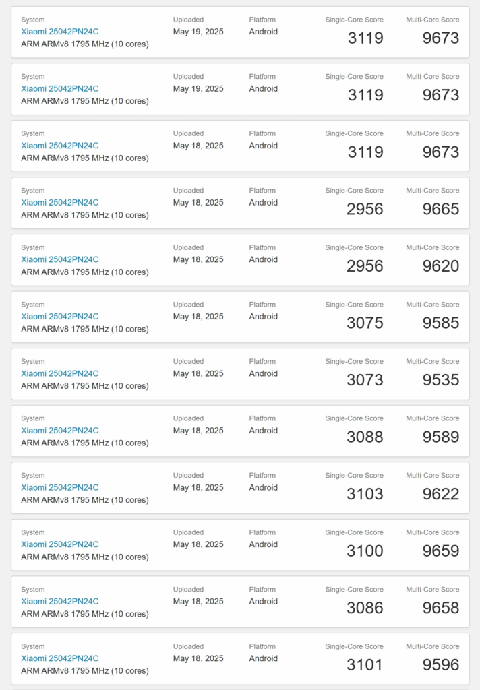
Task: Click the 9535 multi-core score value
Action: click(x=440, y=380)
